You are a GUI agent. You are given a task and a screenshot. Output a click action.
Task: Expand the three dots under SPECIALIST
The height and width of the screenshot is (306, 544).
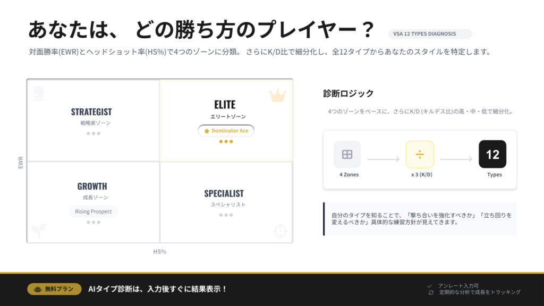(226, 215)
